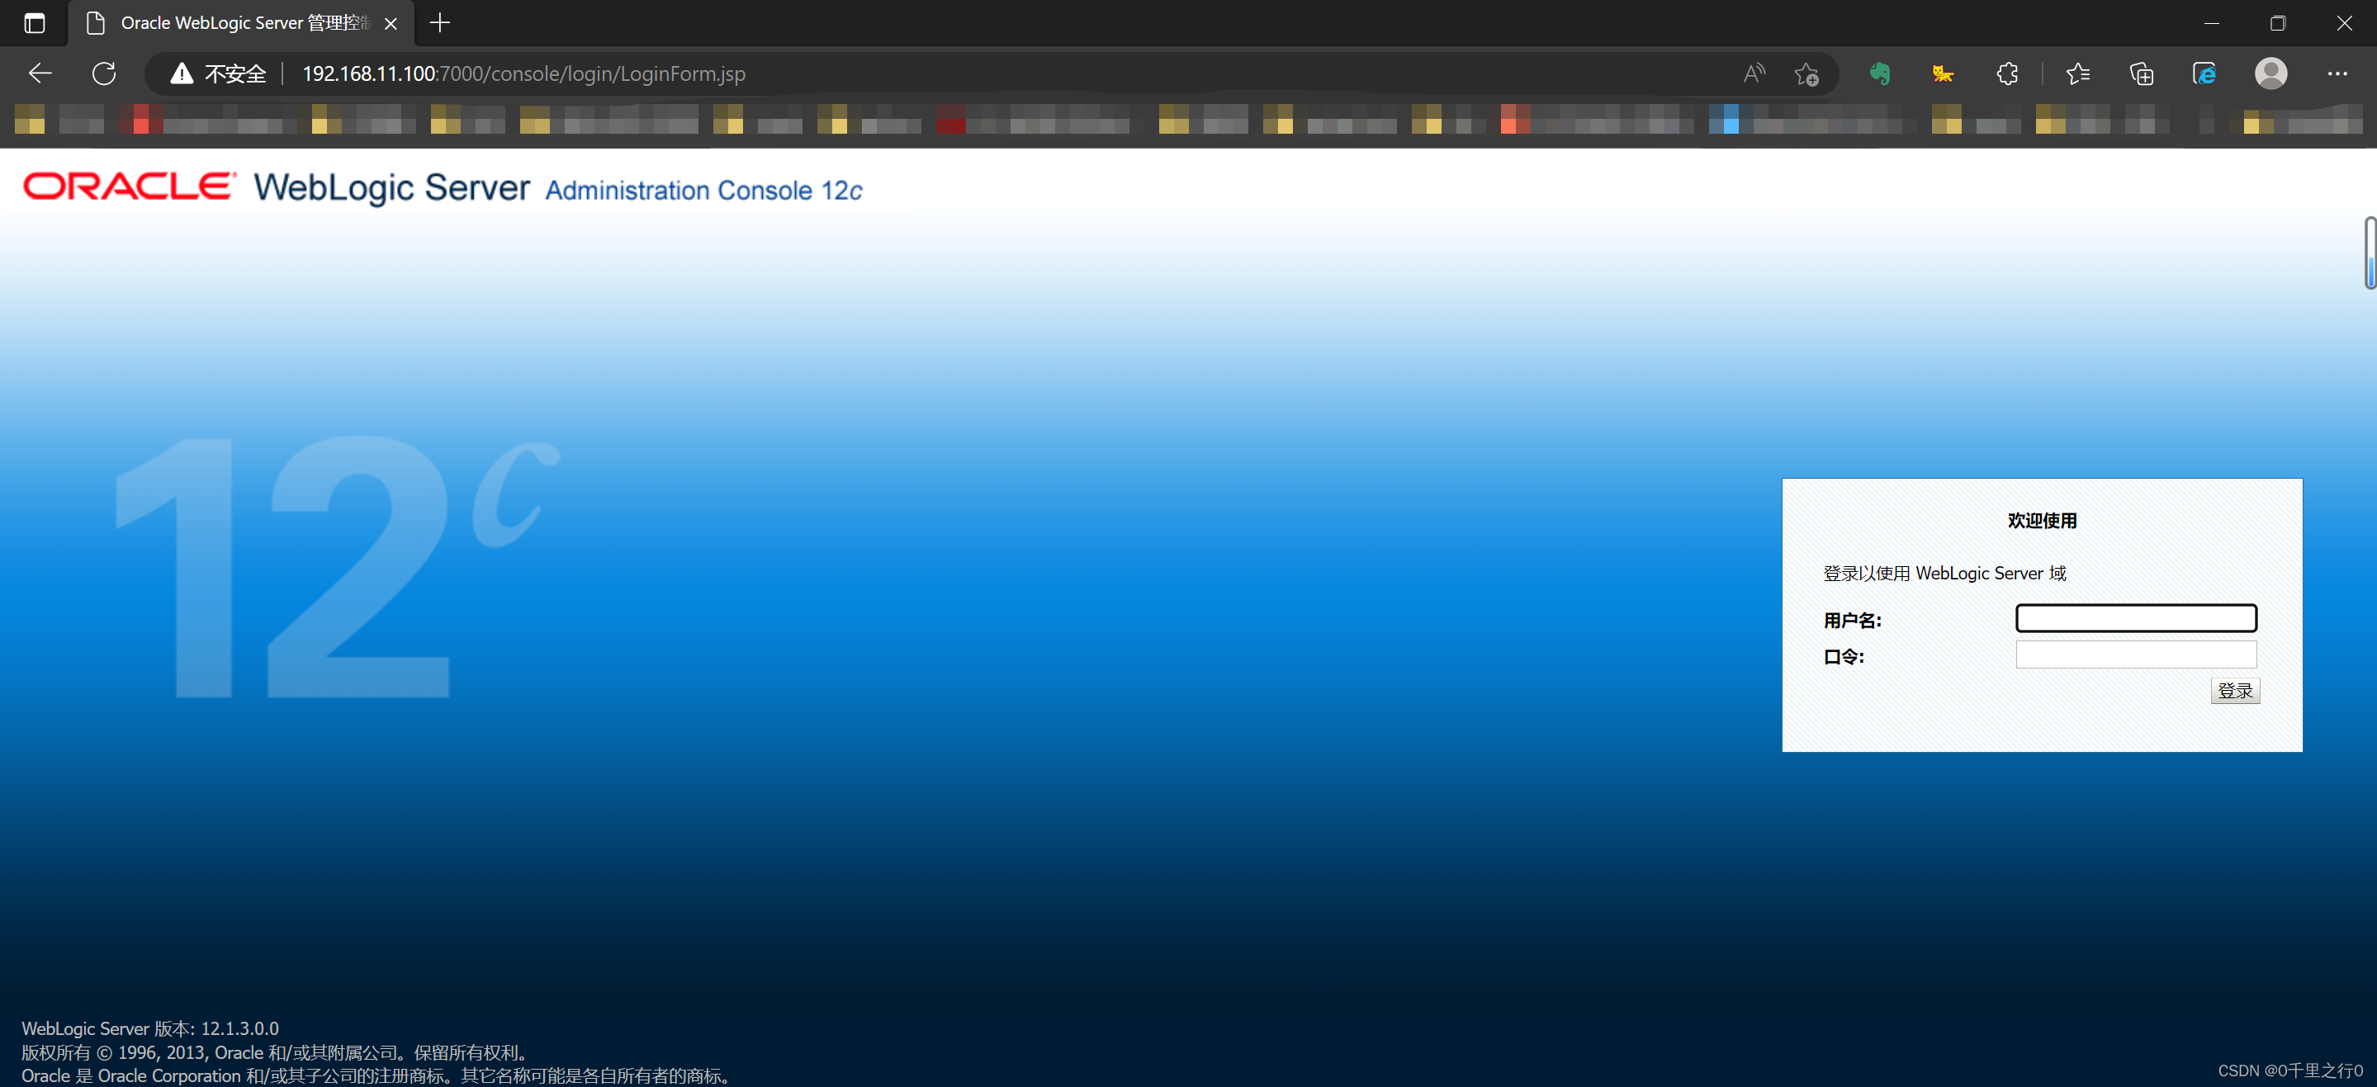Open the Extensions puzzle-piece menu
2377x1087 pixels.
pos(2006,73)
